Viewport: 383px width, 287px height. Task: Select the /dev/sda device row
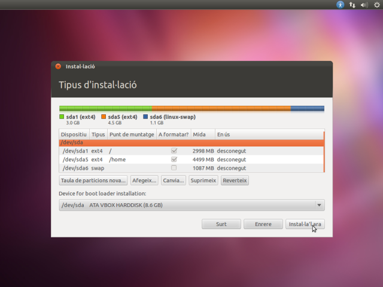pyautogui.click(x=191, y=142)
